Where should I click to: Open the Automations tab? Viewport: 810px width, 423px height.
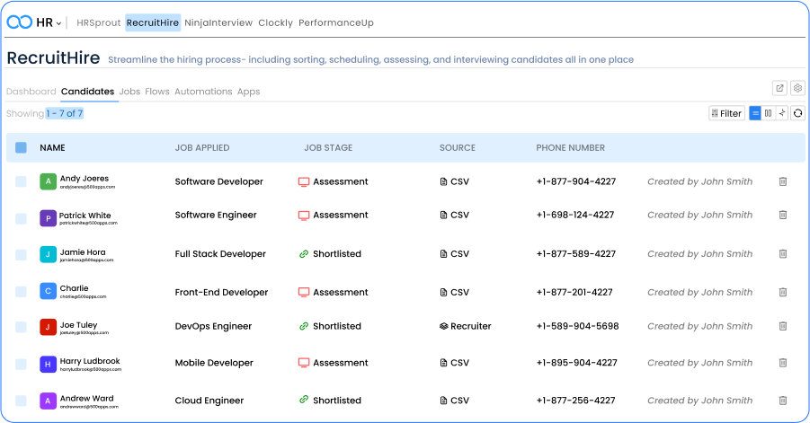pos(203,92)
